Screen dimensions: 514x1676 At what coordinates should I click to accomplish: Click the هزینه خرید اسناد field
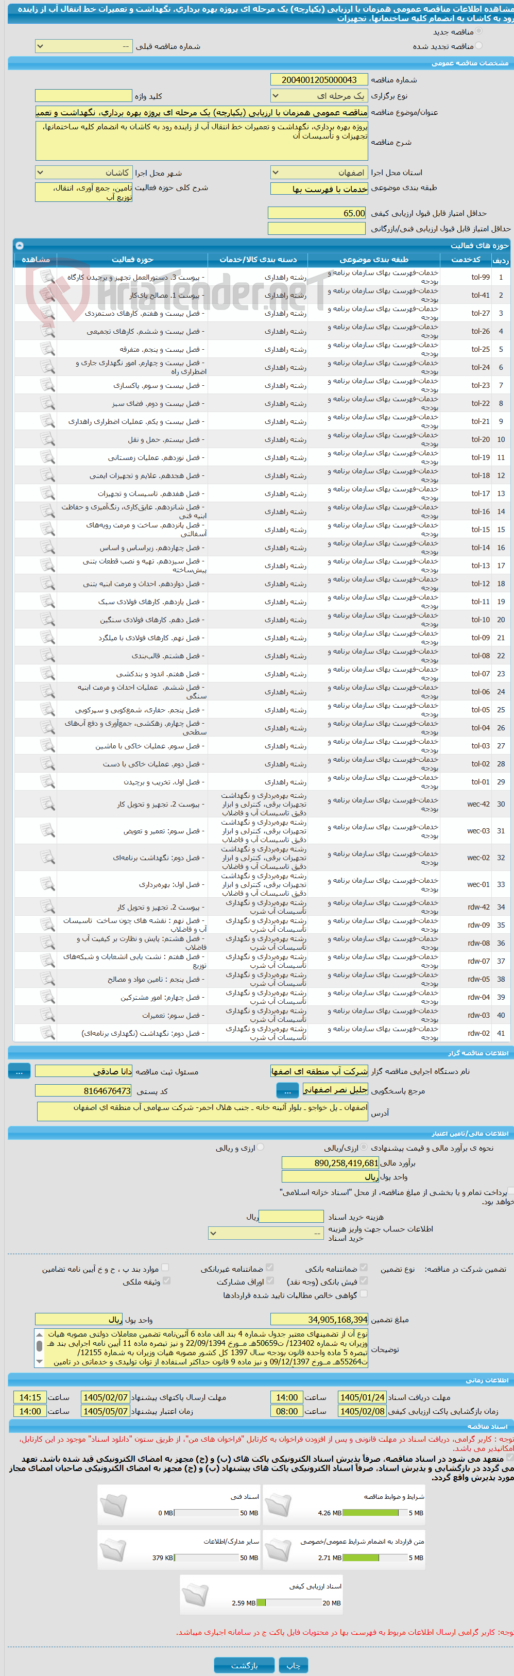[x=291, y=1216]
